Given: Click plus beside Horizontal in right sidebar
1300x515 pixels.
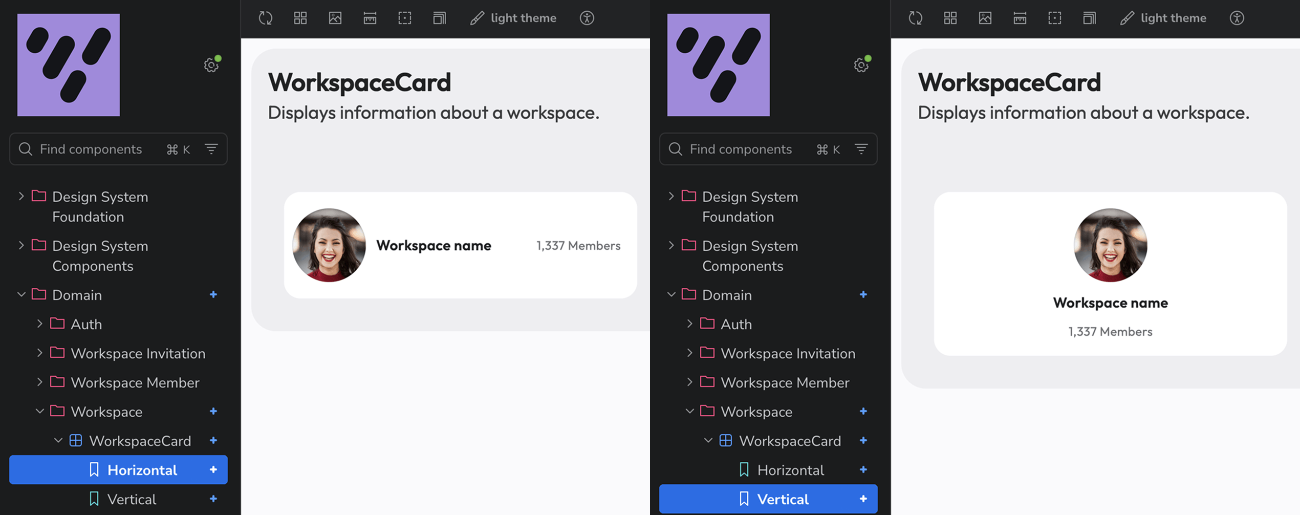Looking at the screenshot, I should (863, 469).
